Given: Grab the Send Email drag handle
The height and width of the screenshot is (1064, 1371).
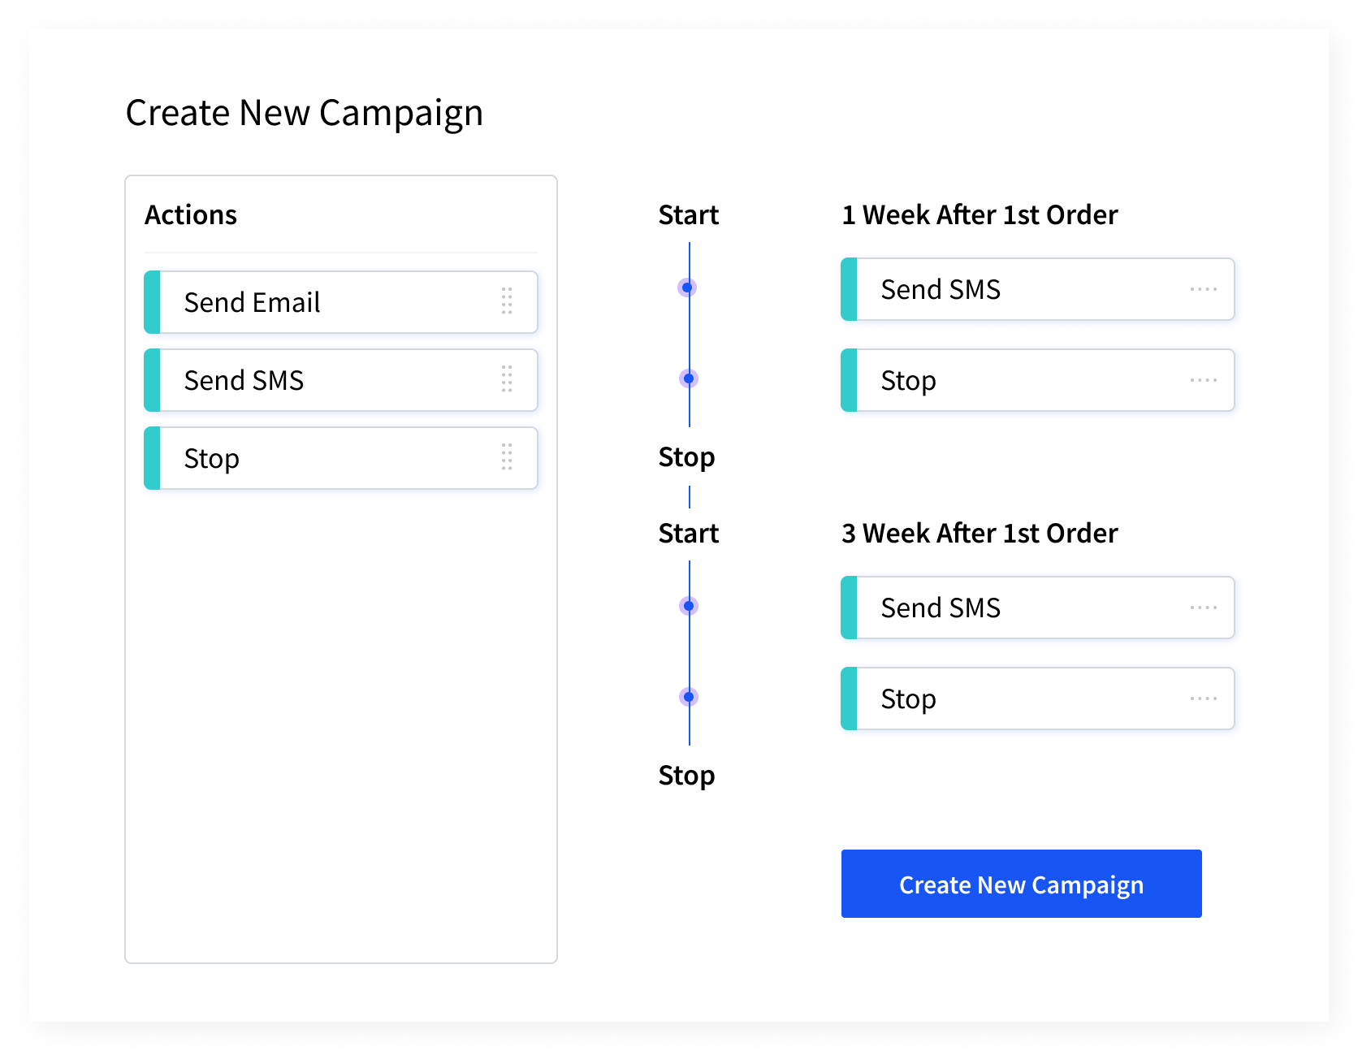Looking at the screenshot, I should pos(507,301).
